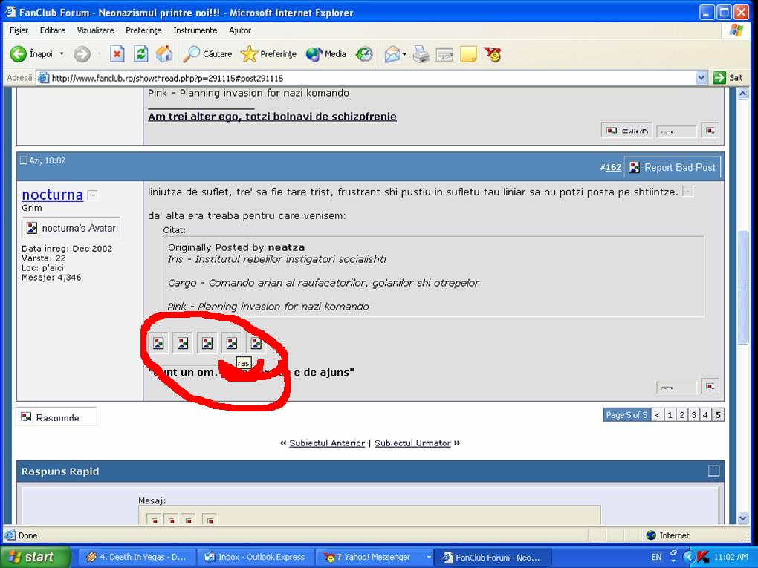Click nocturna's Avatar broken image
758x568 pixels.
pos(71,228)
